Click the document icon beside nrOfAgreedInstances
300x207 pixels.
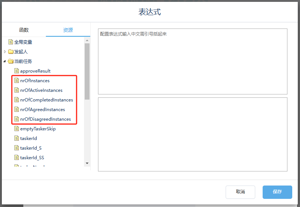[x=16, y=109]
